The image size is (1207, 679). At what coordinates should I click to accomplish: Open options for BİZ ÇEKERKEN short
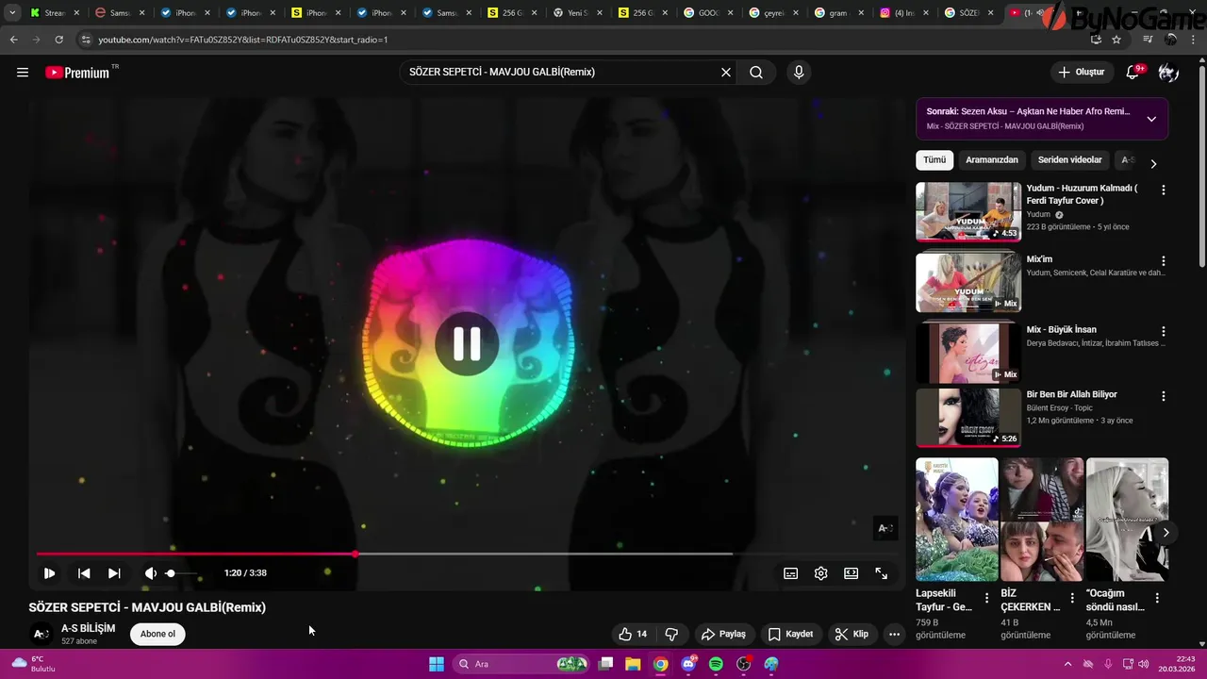point(1071,598)
